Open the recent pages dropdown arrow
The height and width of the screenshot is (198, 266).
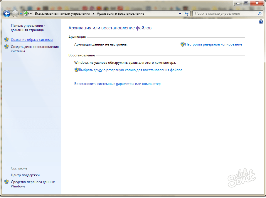pyautogui.click(x=21, y=14)
